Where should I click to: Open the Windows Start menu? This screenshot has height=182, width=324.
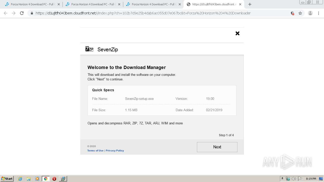coord(7,178)
